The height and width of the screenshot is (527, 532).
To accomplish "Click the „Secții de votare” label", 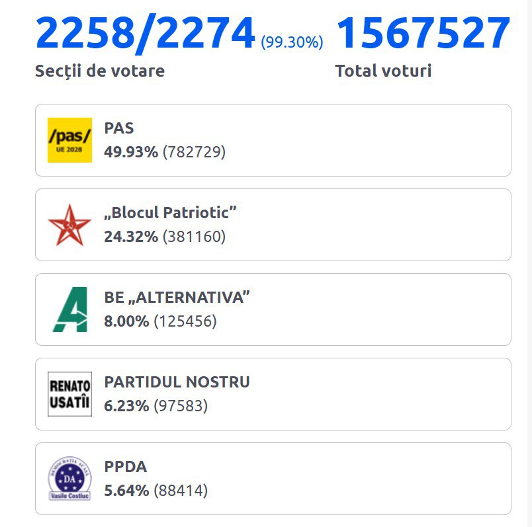I will click(x=100, y=71).
